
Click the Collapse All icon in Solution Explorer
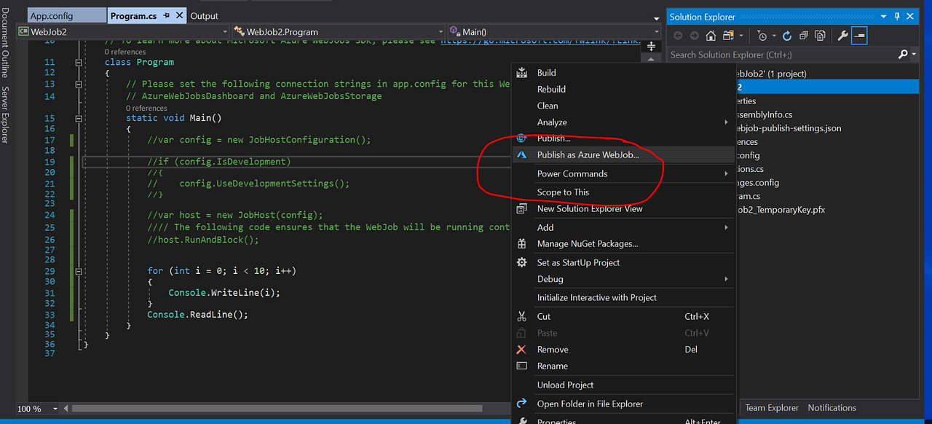tap(803, 35)
